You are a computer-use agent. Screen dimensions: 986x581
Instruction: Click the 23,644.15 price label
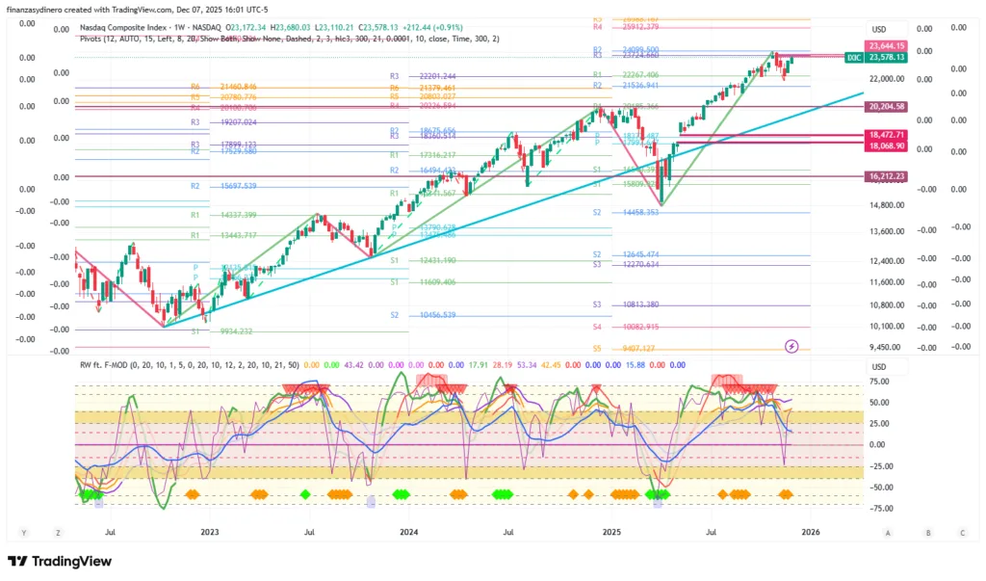886,45
